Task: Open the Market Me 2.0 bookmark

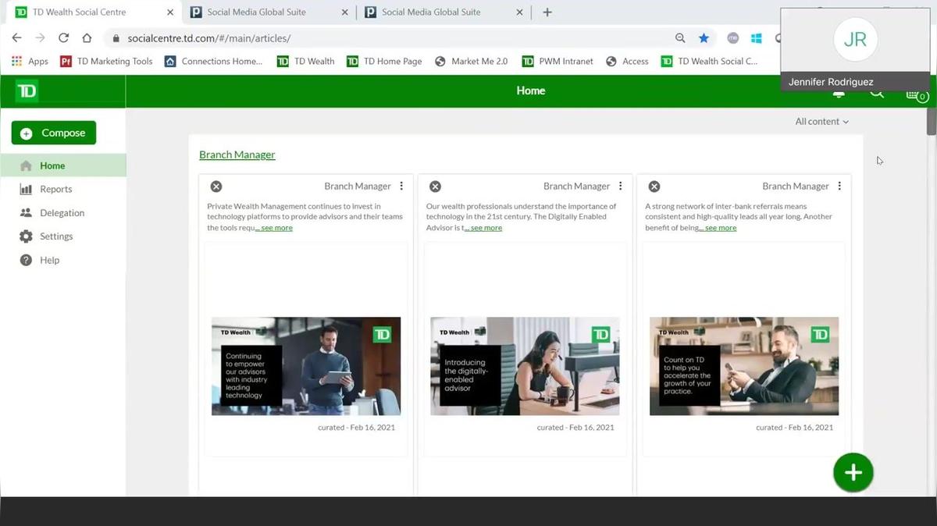Action: (471, 61)
